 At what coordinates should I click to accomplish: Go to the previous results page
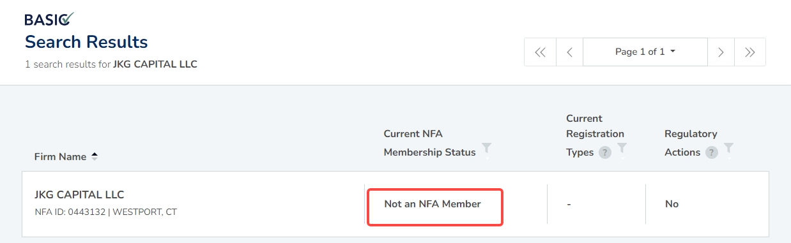(569, 52)
